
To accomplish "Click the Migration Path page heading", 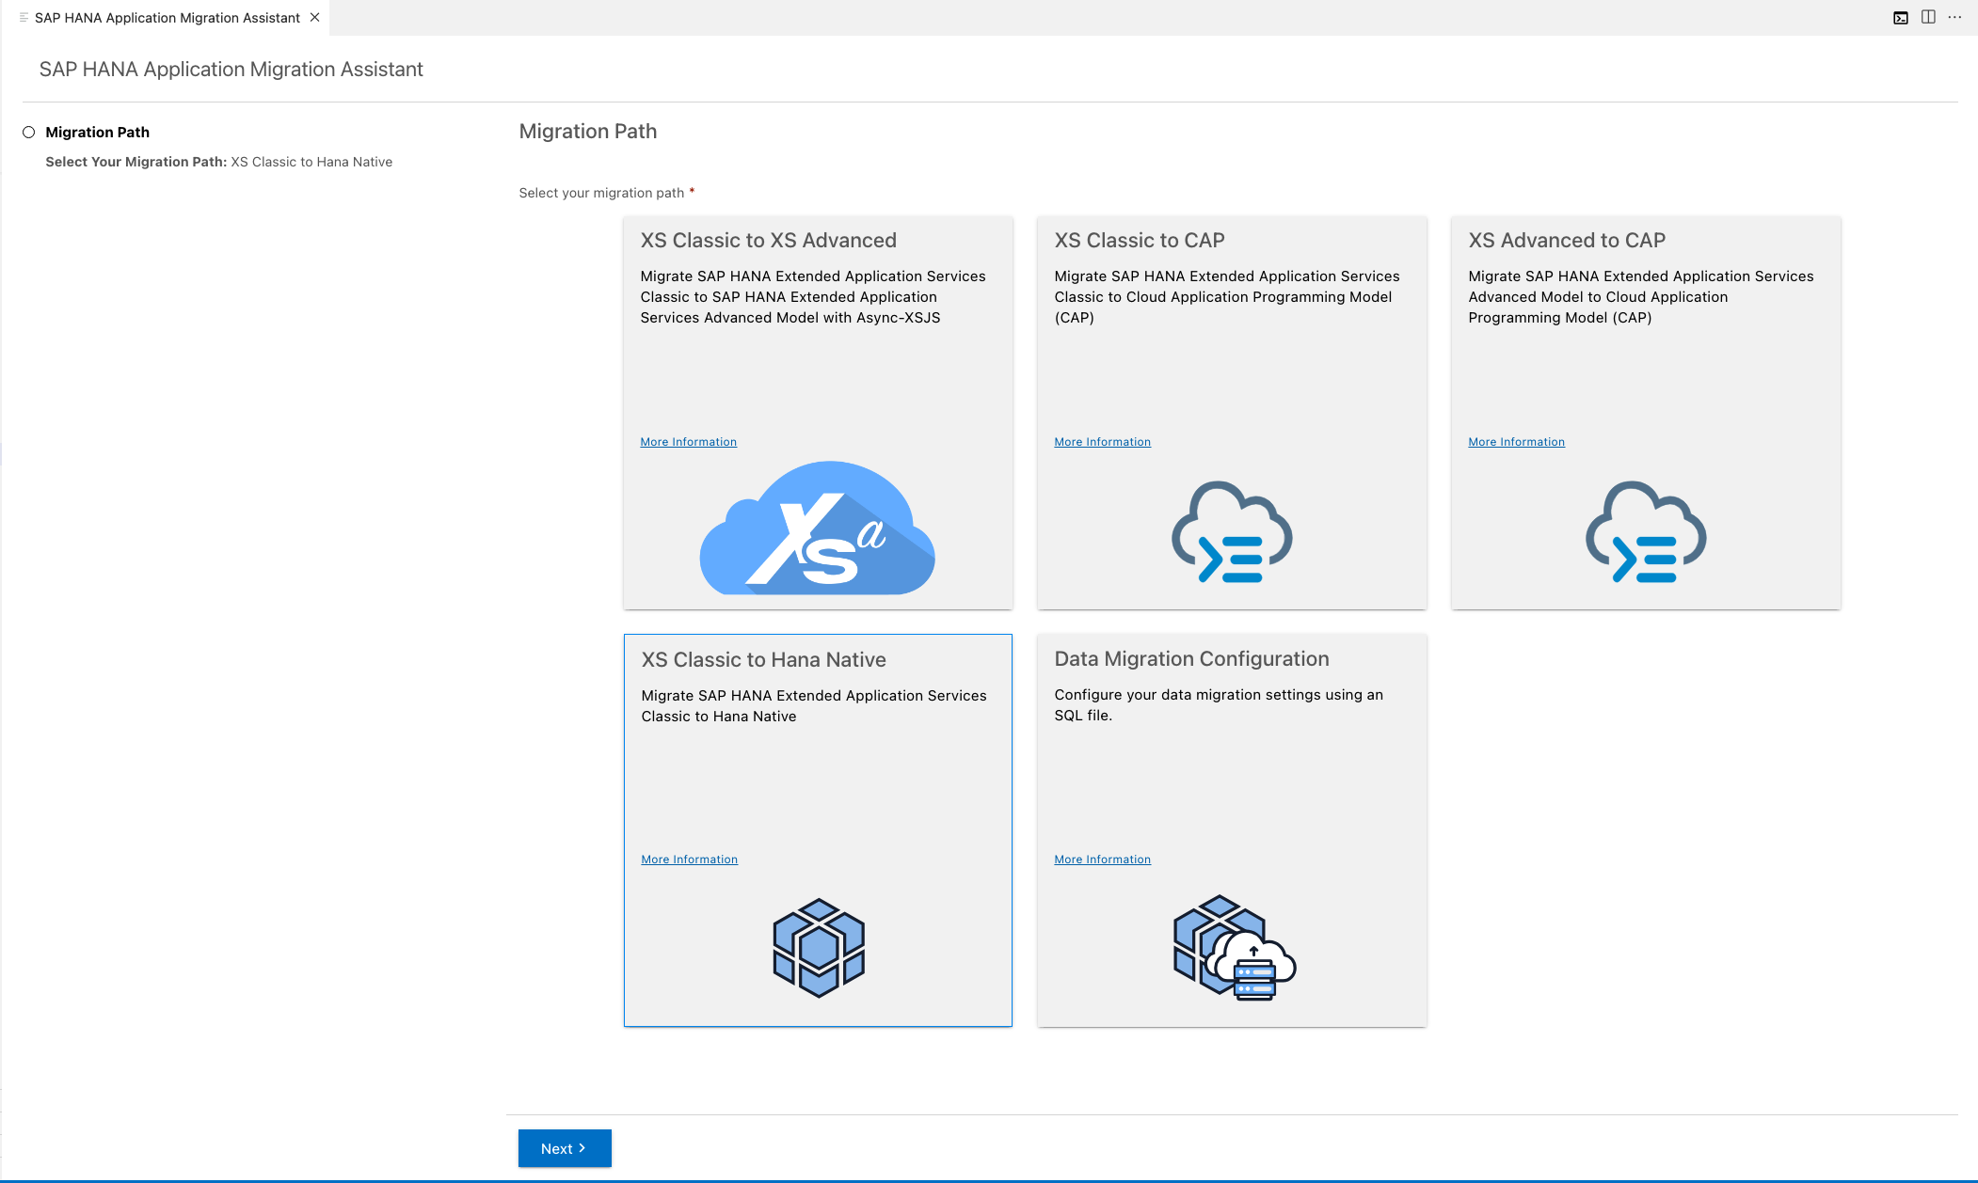I will click(x=588, y=132).
